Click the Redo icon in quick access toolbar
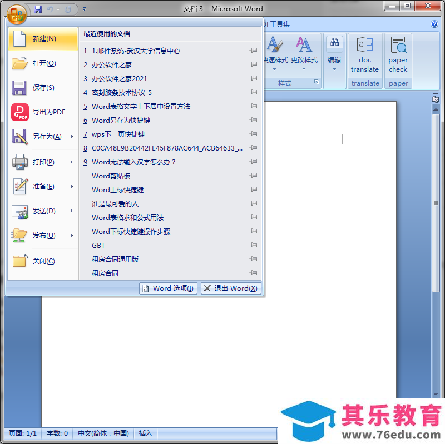The image size is (445, 444). pyautogui.click(x=68, y=9)
